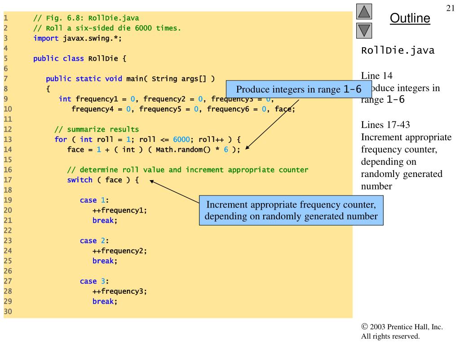Click the 'break;' on line 21

click(x=105, y=221)
